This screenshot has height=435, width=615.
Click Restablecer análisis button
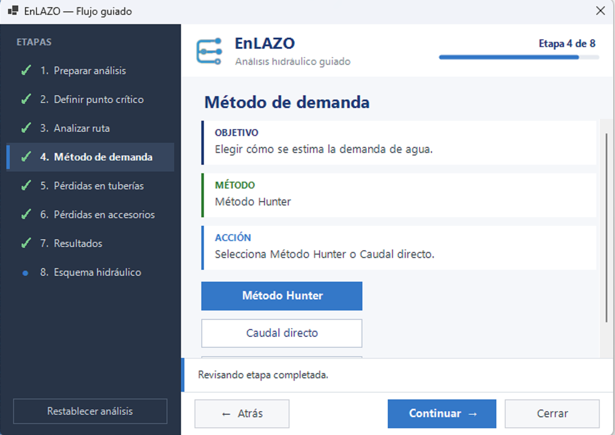90,411
